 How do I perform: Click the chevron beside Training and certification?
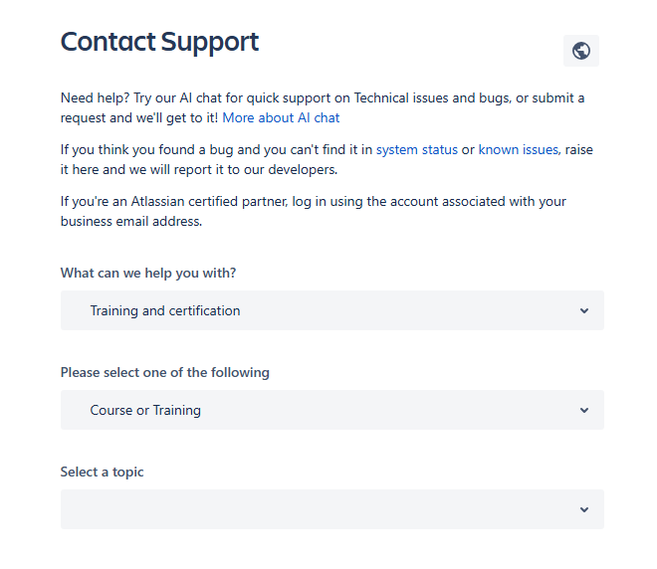[x=584, y=310]
